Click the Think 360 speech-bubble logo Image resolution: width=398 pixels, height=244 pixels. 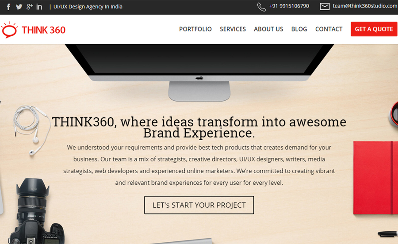9,30
